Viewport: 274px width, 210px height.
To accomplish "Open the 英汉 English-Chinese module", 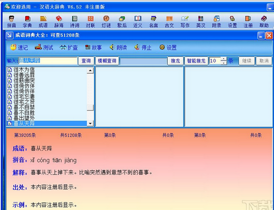I will [201, 22].
